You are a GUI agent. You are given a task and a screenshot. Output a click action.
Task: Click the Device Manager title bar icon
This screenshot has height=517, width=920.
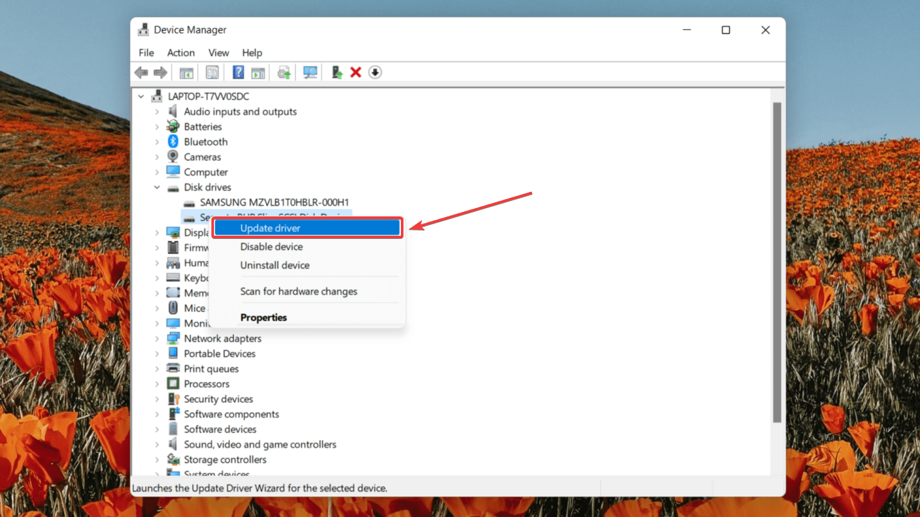pyautogui.click(x=144, y=30)
